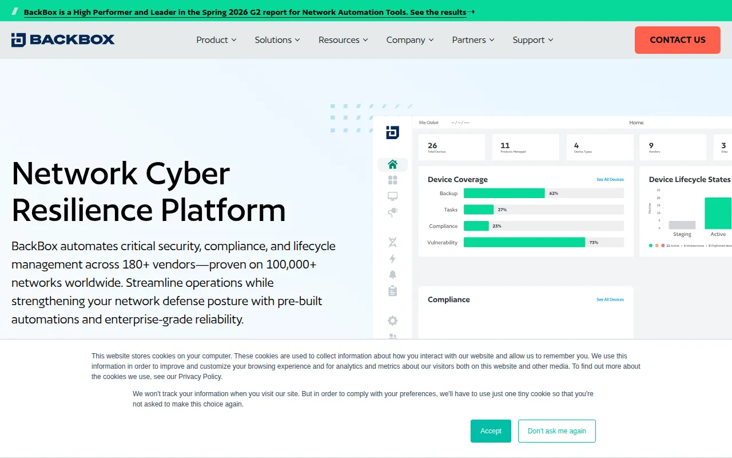The width and height of the screenshot is (732, 458).
Task: Expand the Product menu
Action: [216, 40]
